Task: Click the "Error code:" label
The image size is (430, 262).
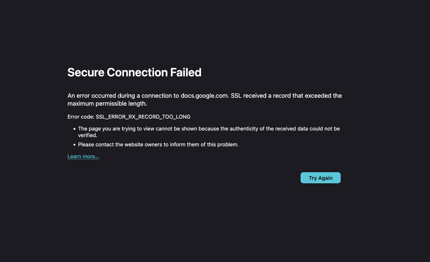Action: (81, 117)
